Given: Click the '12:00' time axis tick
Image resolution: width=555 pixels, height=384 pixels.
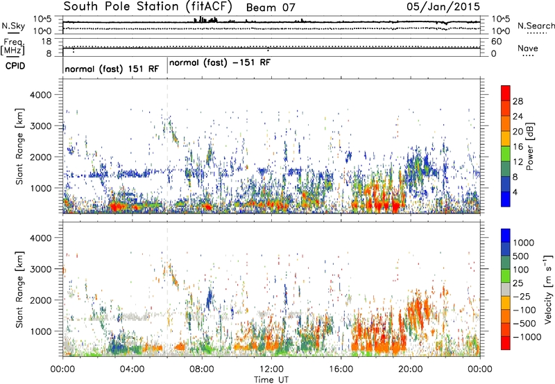Looking at the screenshot, I should (x=271, y=369).
